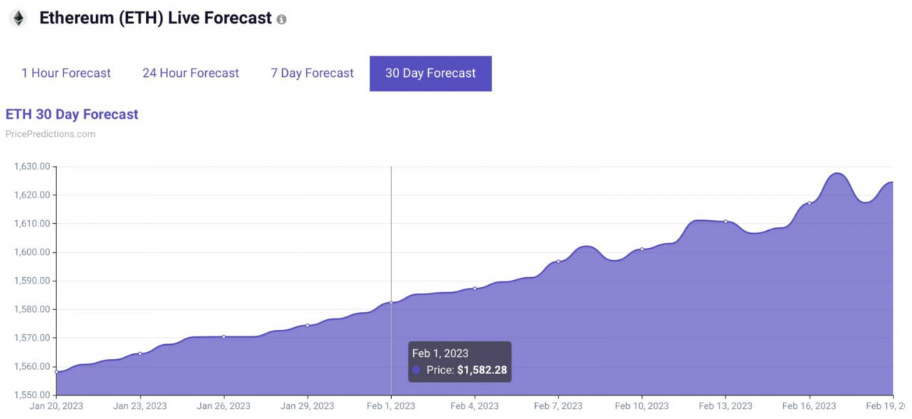The image size is (912, 419).
Task: Select the 7 Day Forecast tab
Action: point(312,73)
